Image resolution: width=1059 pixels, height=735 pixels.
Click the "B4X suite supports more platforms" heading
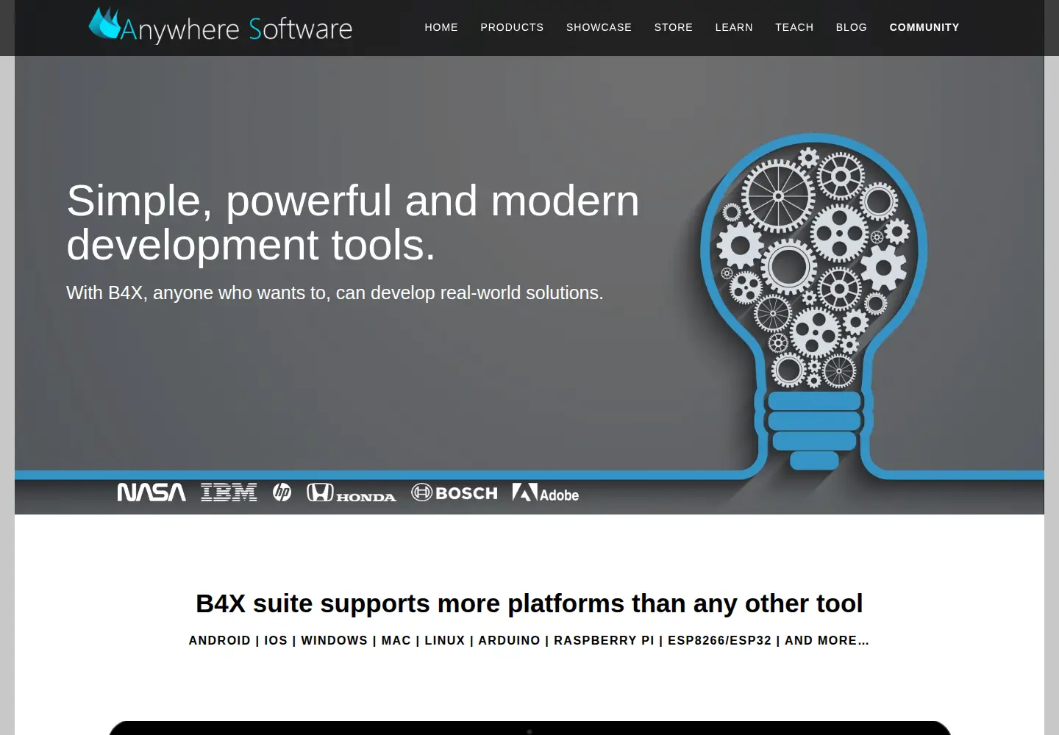coord(529,603)
